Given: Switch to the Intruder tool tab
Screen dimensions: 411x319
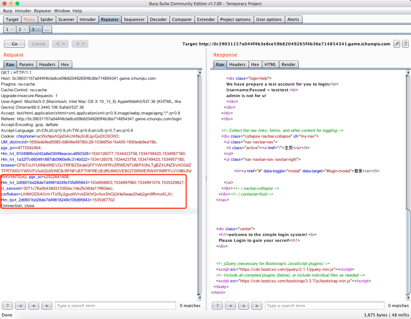Looking at the screenshot, I should [88, 19].
